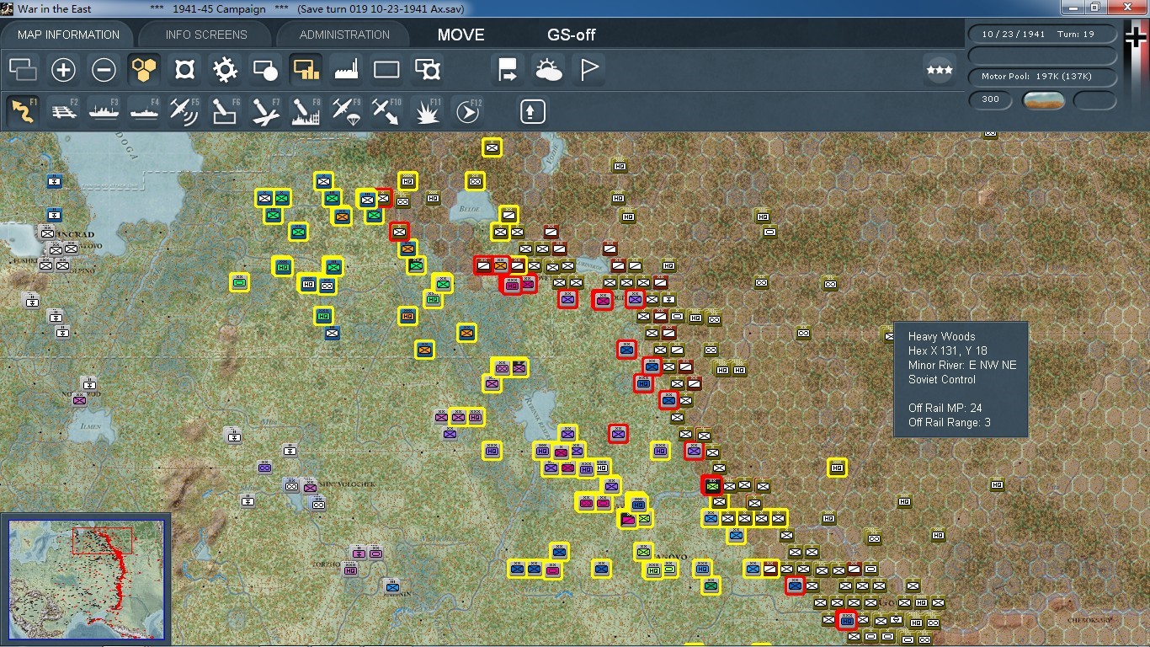Switch to the MAP INFORMATION tab
This screenshot has width=1150, height=647.
pyautogui.click(x=69, y=35)
